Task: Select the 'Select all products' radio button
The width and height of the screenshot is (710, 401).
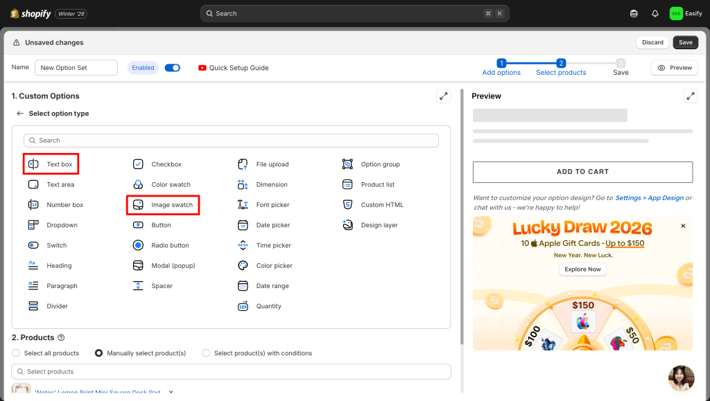Action: (16, 353)
